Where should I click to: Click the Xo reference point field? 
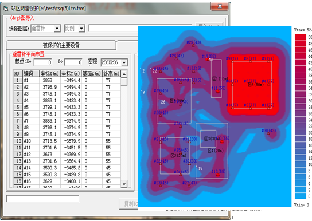[43, 62]
